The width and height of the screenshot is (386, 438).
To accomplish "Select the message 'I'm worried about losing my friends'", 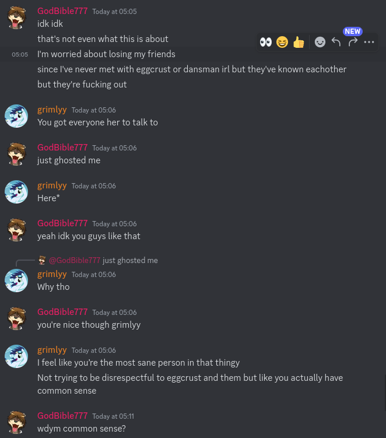I will [107, 54].
